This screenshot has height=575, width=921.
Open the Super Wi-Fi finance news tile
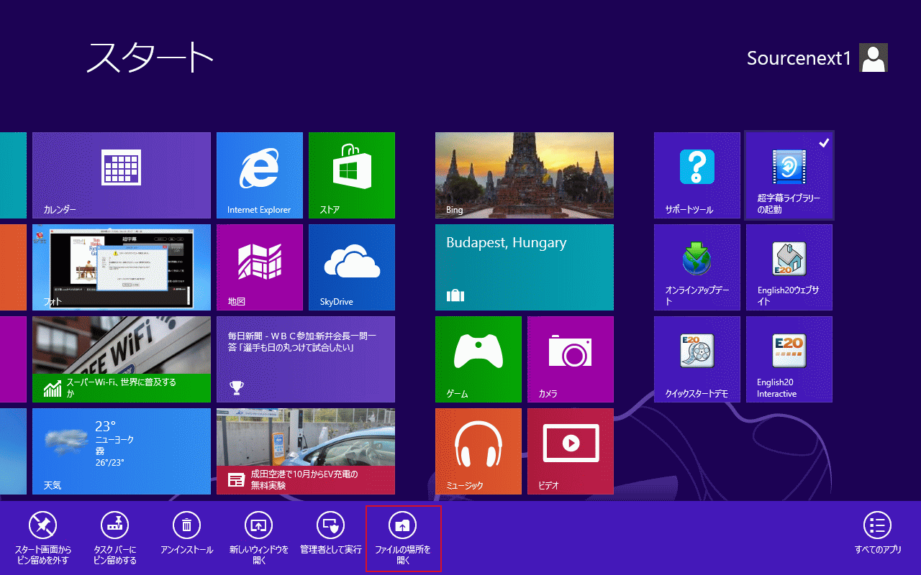[x=122, y=359]
